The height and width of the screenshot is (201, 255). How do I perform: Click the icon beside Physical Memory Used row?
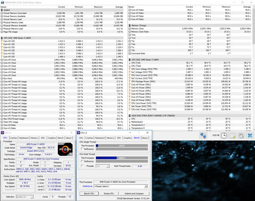coord(2,22)
